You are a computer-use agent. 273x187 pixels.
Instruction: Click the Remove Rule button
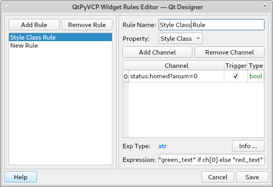[x=87, y=25]
